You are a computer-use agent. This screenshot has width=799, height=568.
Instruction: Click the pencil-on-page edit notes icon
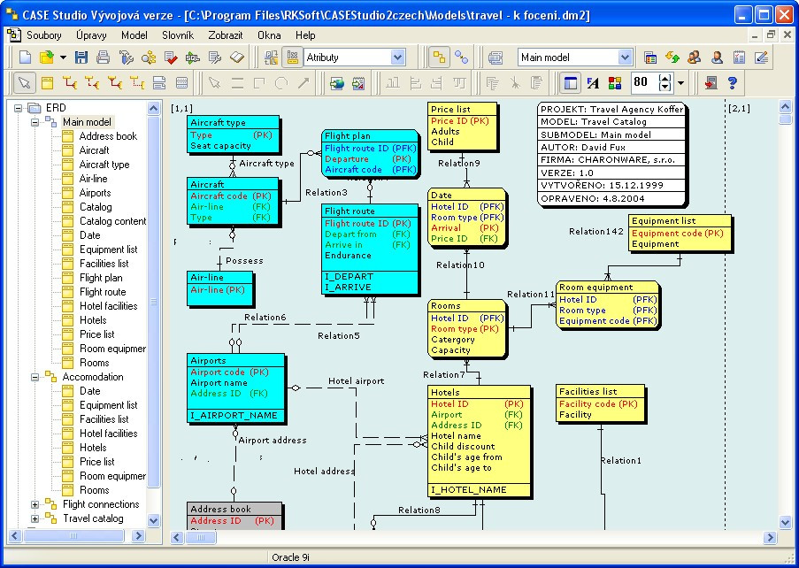click(761, 57)
